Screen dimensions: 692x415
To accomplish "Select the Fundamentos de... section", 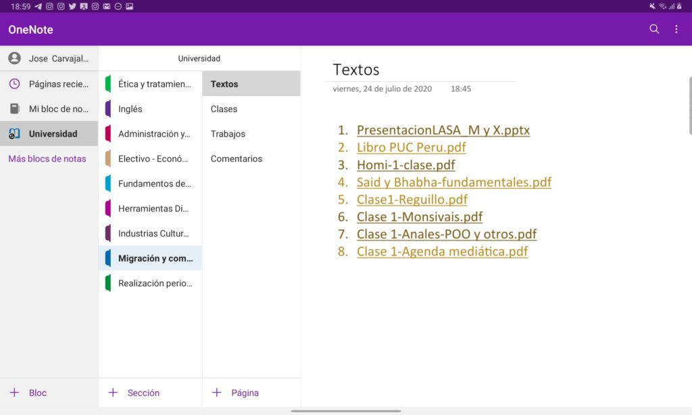I will [151, 183].
